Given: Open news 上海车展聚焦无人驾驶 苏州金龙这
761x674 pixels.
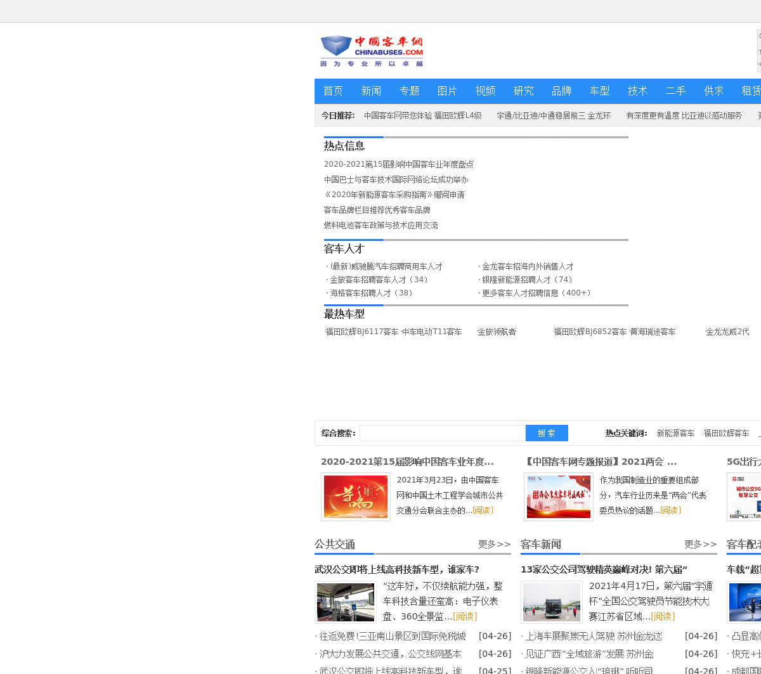Looking at the screenshot, I should click(594, 636).
